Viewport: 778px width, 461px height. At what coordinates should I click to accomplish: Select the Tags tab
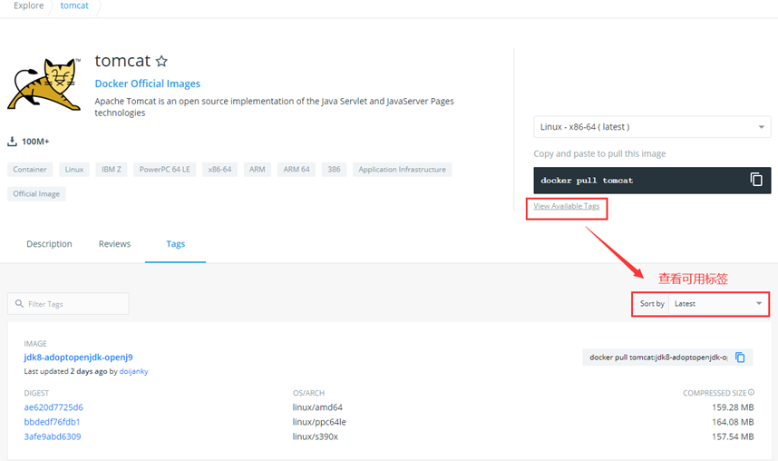click(x=176, y=244)
